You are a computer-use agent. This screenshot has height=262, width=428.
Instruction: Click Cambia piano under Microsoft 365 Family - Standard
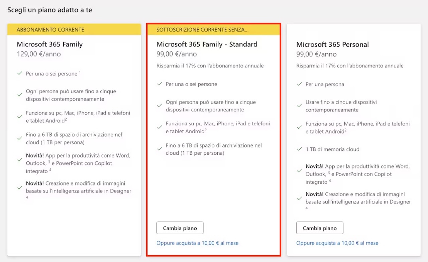[180, 228]
